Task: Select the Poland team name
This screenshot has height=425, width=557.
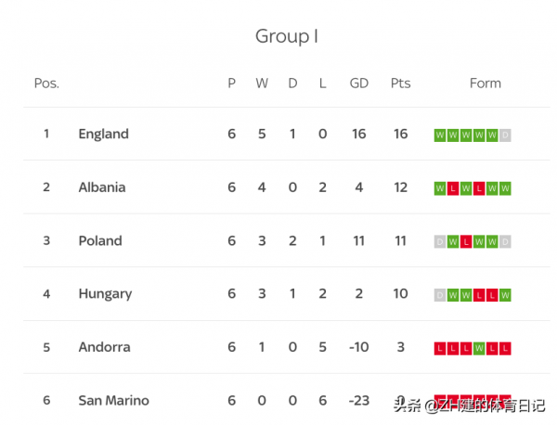Action: [x=99, y=240]
